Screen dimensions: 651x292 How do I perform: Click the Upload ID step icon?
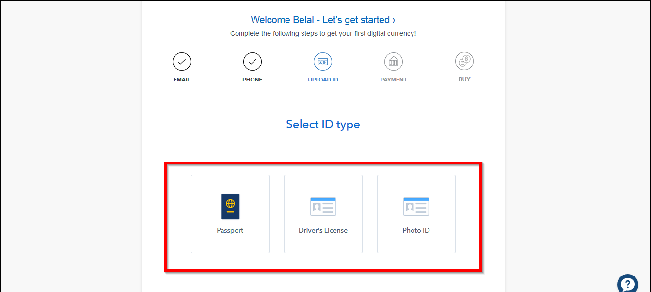323,62
